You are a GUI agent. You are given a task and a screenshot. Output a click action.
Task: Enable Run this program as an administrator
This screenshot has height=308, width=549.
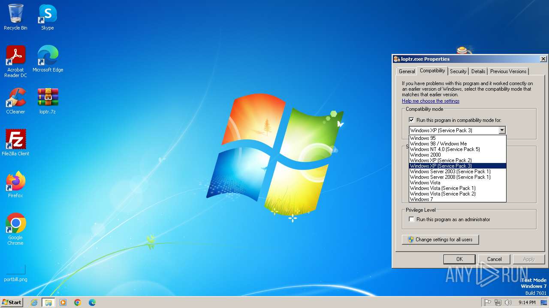coord(411,219)
